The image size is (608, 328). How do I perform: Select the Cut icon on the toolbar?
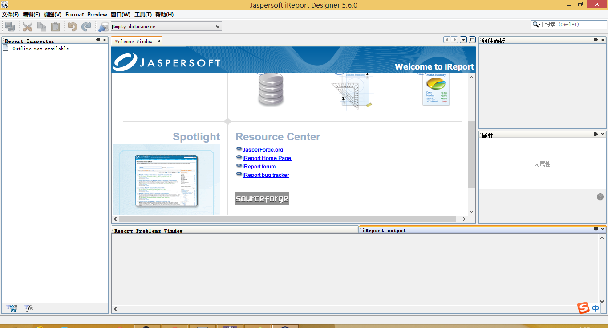coord(28,27)
